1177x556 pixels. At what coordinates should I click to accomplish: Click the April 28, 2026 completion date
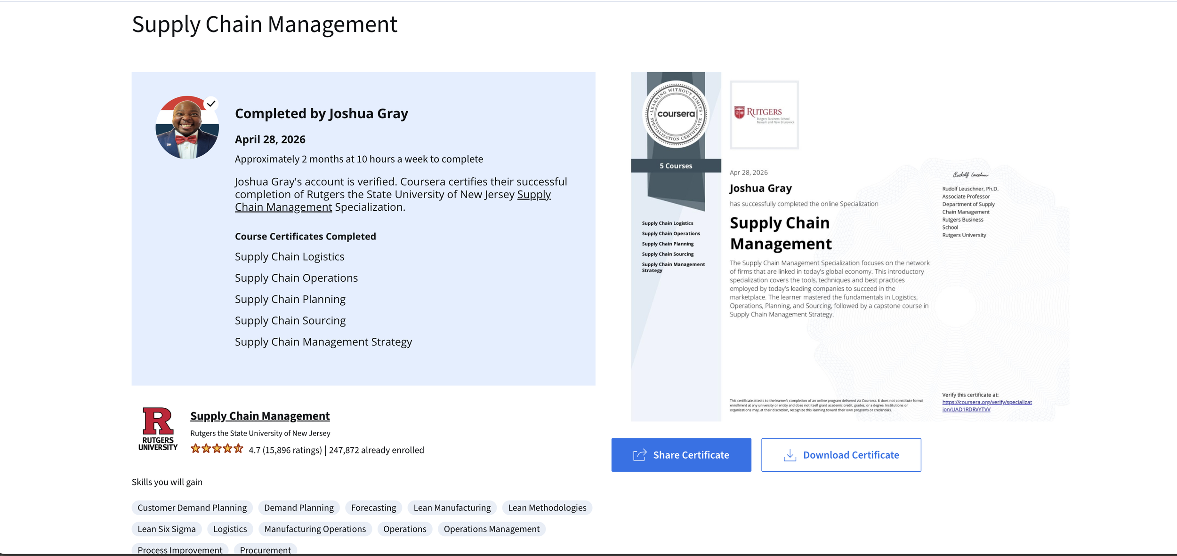click(270, 139)
